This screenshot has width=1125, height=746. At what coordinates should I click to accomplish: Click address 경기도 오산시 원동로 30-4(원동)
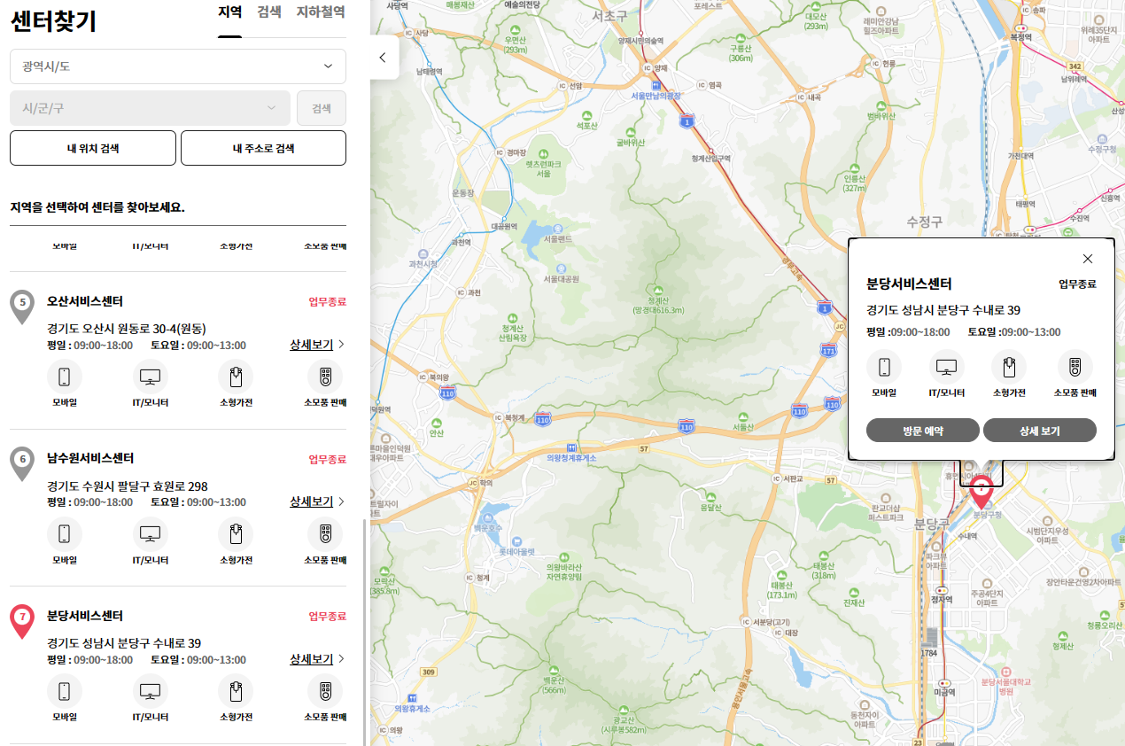(127, 329)
